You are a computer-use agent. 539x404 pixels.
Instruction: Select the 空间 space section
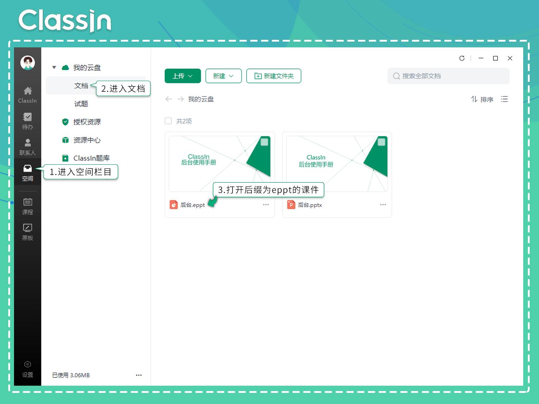[27, 173]
